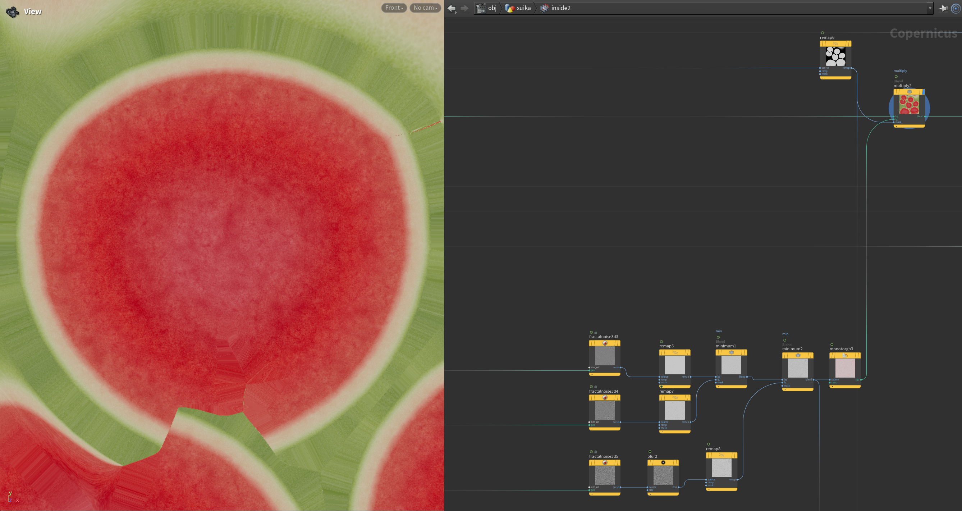The height and width of the screenshot is (511, 962).
Task: Click the pin network pane icon
Action: click(943, 8)
